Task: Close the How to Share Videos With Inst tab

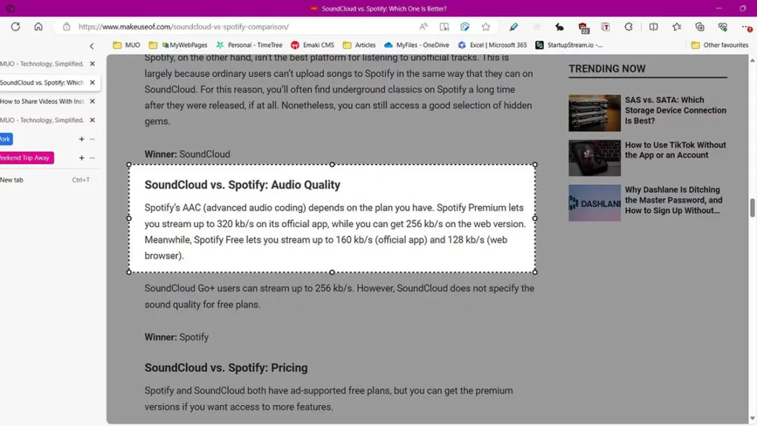Action: tap(92, 101)
